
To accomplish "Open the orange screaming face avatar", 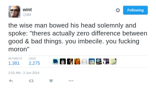I will 77,61.
